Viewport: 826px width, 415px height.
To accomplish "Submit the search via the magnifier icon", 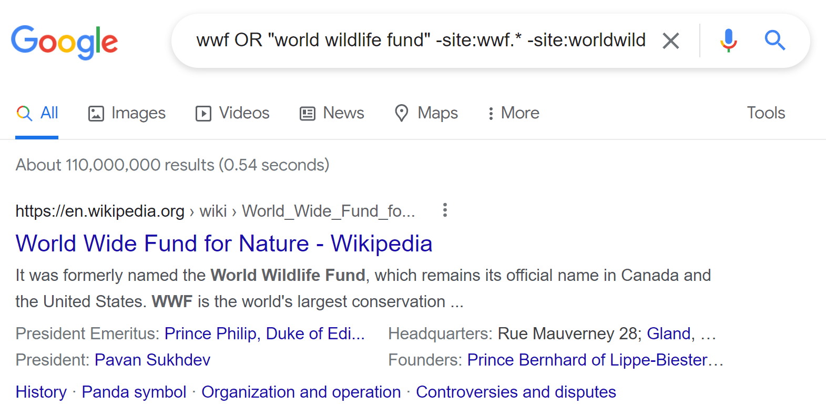I will [x=775, y=41].
